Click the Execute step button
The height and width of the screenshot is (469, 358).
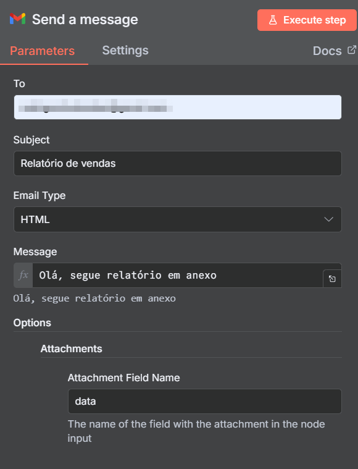[x=307, y=20]
